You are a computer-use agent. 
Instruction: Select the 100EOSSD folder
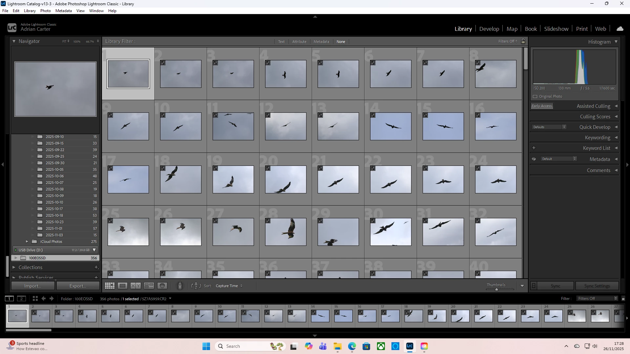(55, 258)
